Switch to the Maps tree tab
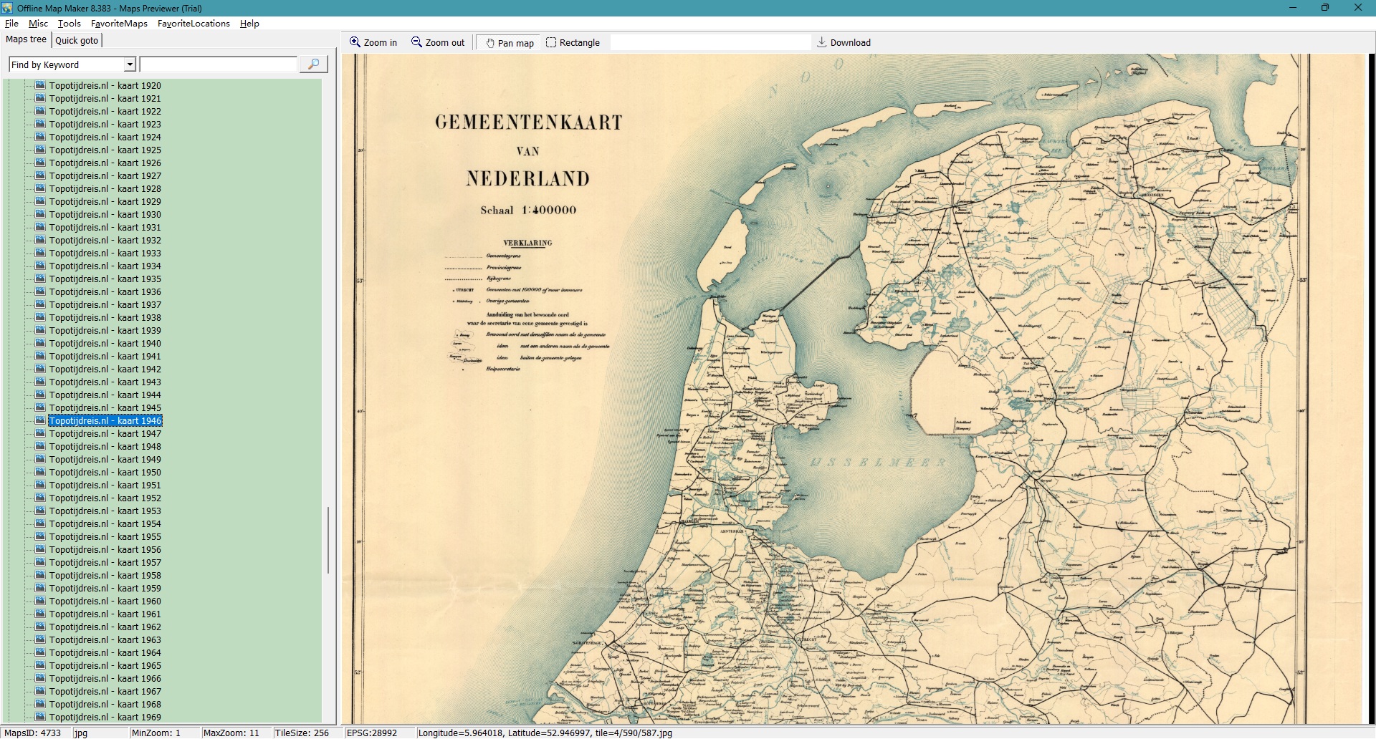 (27, 39)
